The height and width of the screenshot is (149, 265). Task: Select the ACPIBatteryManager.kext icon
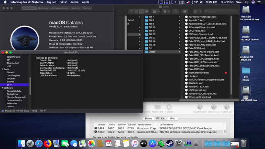click(186, 17)
